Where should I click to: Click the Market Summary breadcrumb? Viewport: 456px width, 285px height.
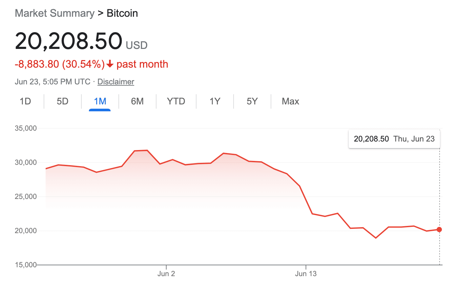pyautogui.click(x=54, y=13)
